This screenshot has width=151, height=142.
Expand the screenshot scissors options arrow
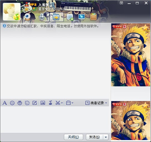click(62, 103)
